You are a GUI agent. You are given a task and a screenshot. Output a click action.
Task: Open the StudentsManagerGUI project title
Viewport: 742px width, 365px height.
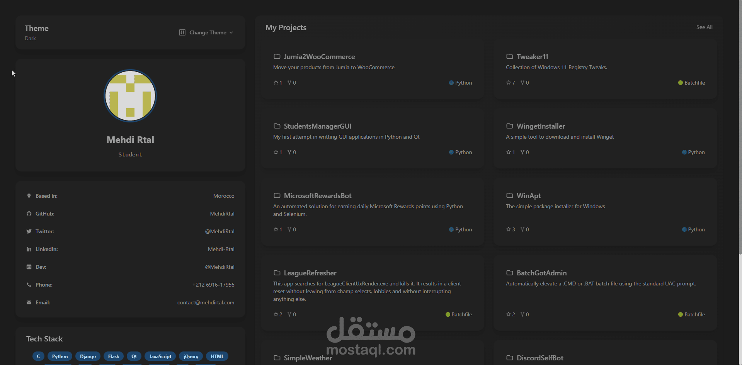(318, 126)
